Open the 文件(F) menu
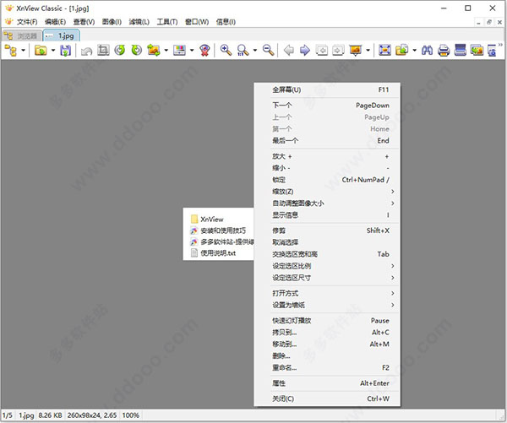This screenshot has width=507, height=423. (27, 22)
